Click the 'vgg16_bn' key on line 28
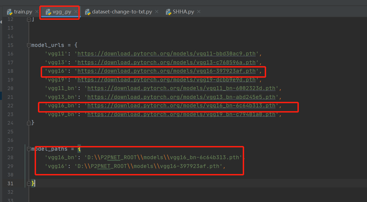The image size is (367, 202). 61,158
